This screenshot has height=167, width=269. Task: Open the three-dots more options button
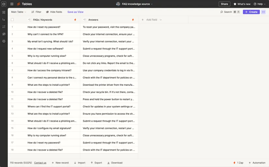click(263, 12)
